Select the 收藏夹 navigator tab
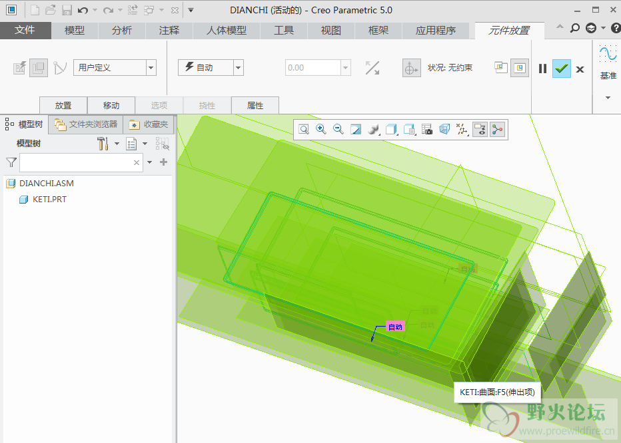Image resolution: width=621 pixels, height=443 pixels. click(x=149, y=124)
